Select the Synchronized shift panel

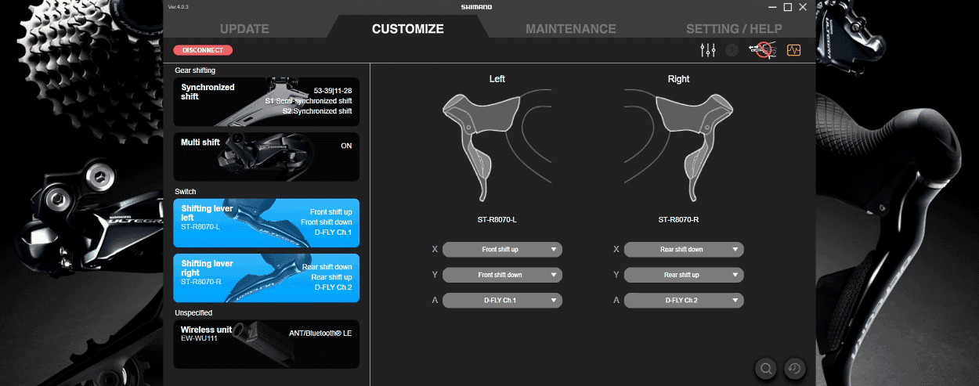[266, 102]
